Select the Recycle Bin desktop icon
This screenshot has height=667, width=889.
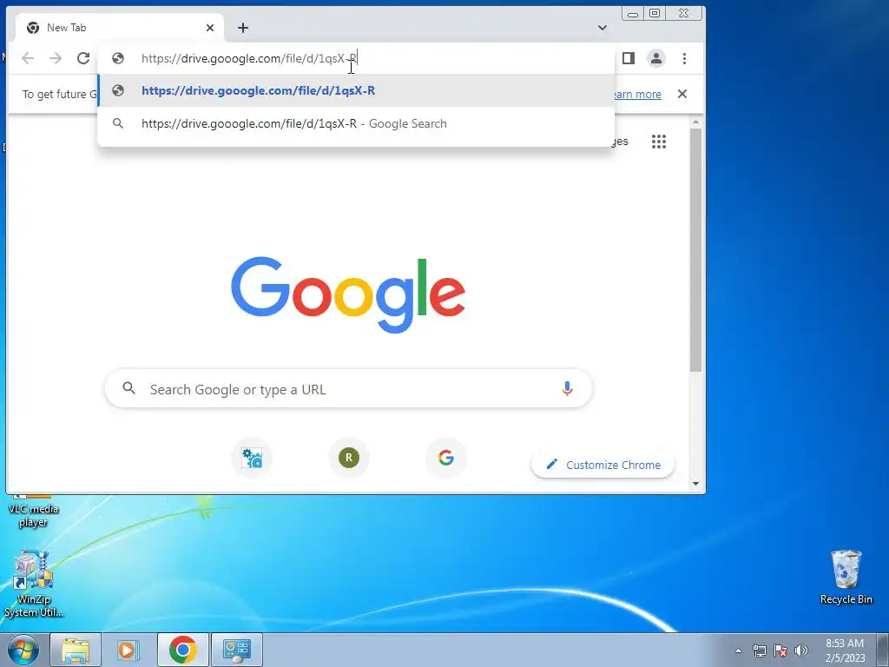click(x=846, y=577)
